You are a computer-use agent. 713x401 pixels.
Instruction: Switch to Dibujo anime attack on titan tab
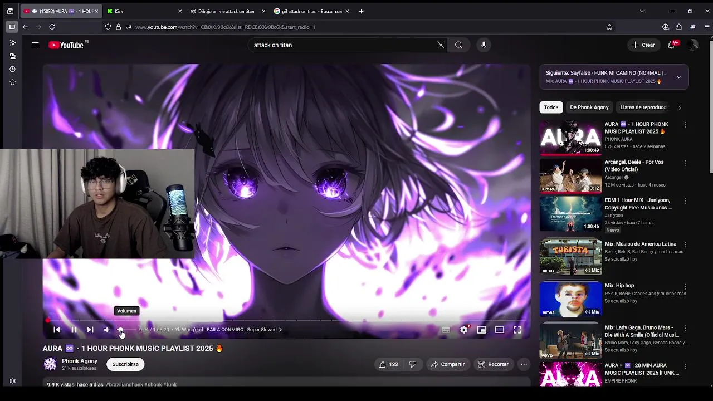[227, 11]
